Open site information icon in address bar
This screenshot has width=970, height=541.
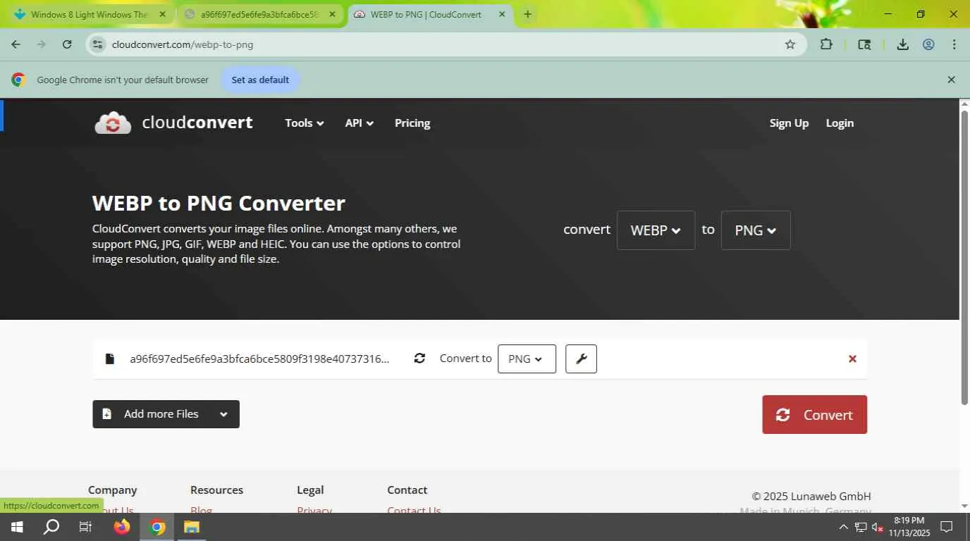pyautogui.click(x=97, y=44)
